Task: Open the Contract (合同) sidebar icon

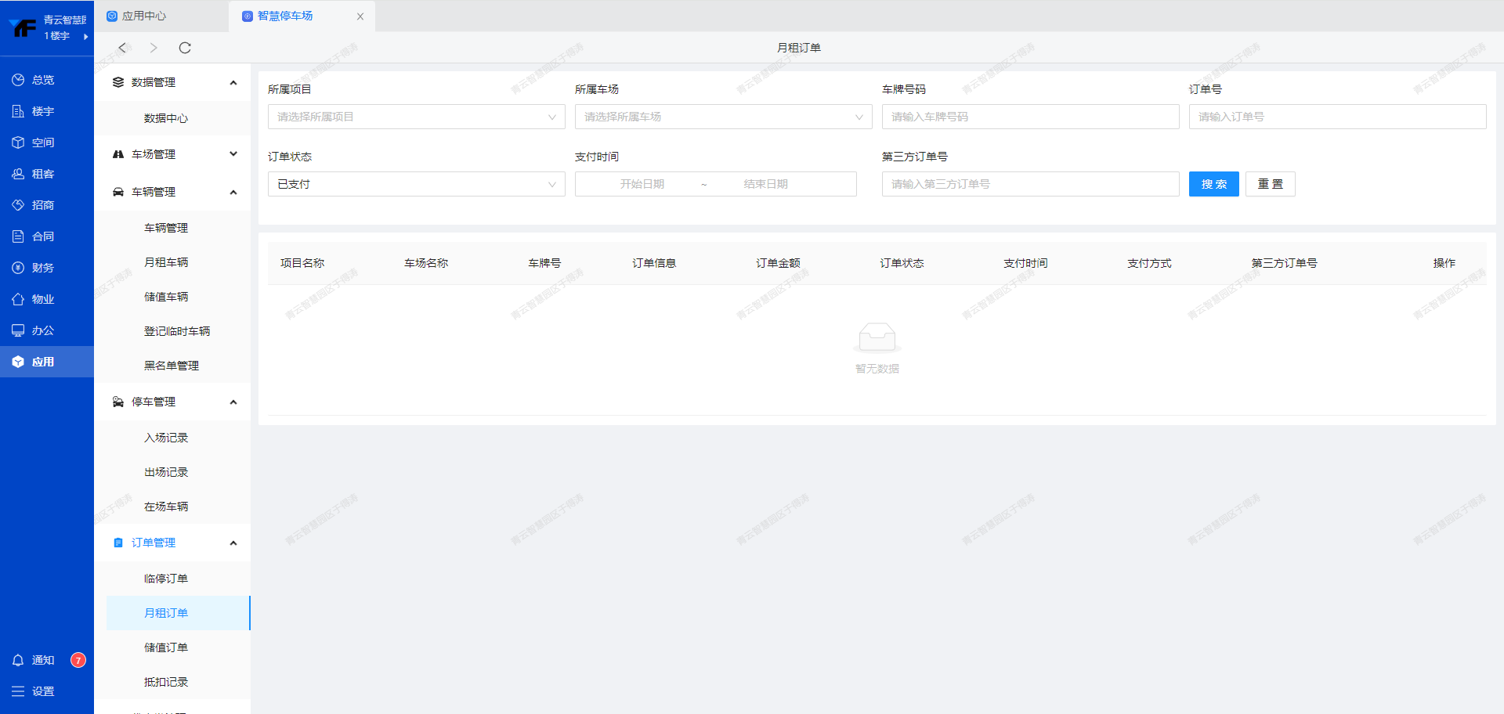Action: coord(18,236)
